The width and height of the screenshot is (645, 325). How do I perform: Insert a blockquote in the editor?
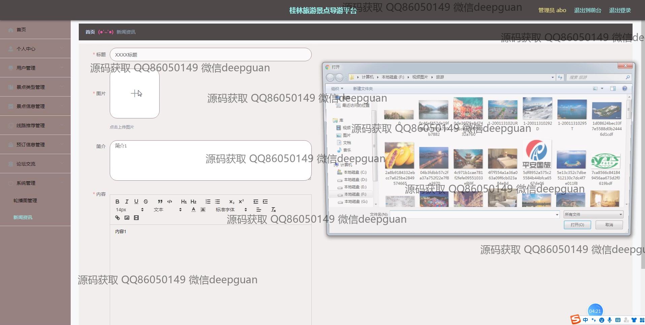click(x=160, y=202)
